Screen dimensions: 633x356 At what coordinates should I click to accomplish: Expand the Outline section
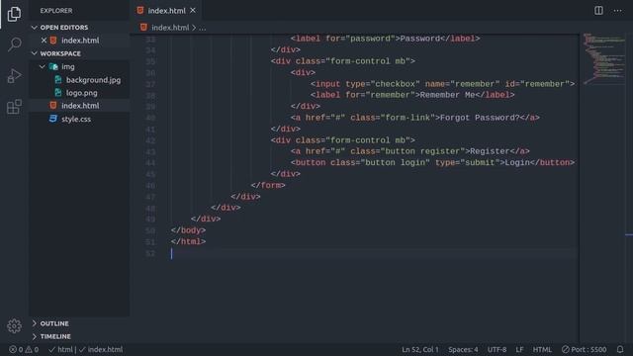point(35,323)
